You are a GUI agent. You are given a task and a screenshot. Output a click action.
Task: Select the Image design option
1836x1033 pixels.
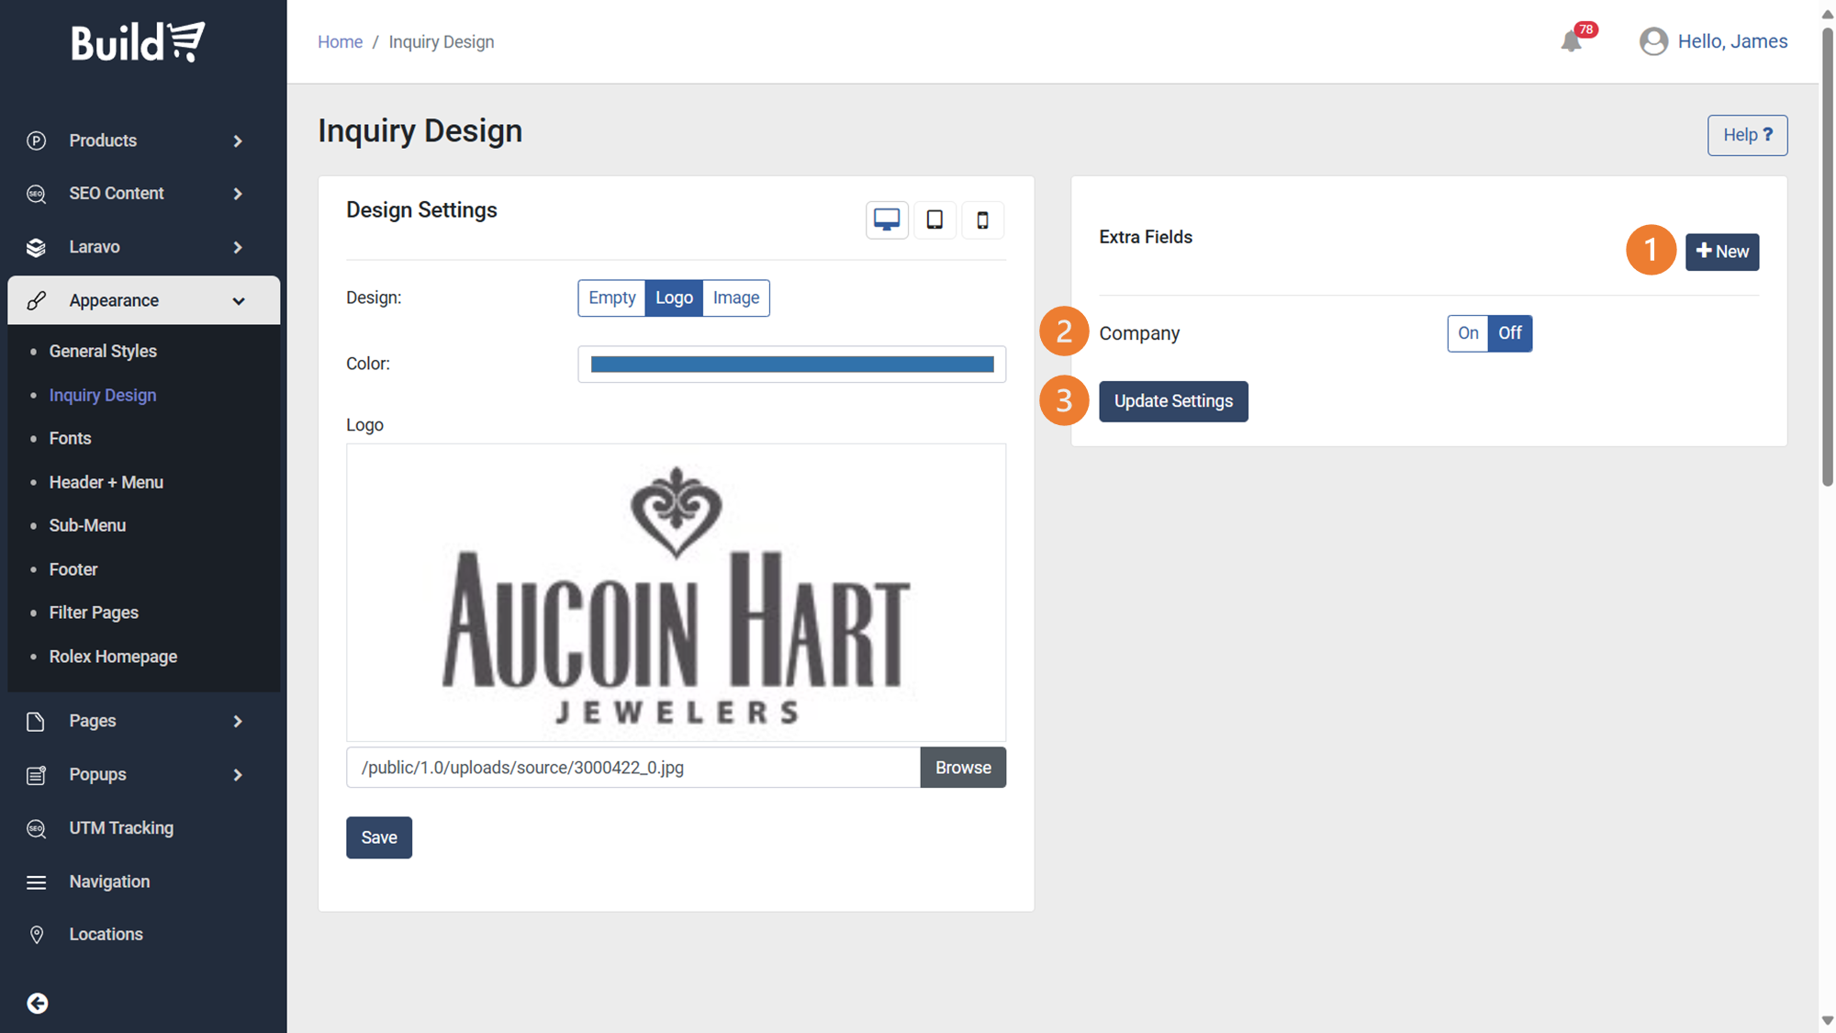736,298
